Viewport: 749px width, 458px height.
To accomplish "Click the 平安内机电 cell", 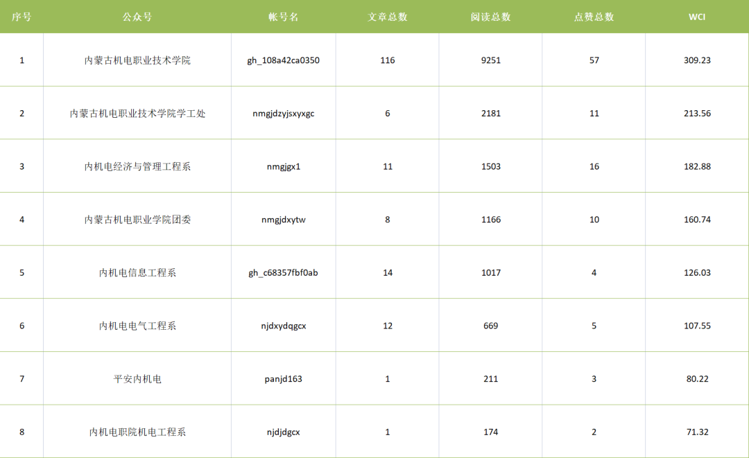I will 137,379.
